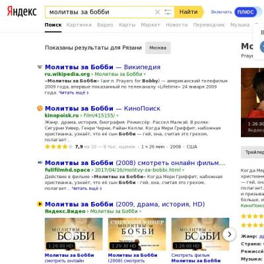The width and height of the screenshot is (264, 264).
Task: Select the Поиск tab
Action: pos(53,25)
